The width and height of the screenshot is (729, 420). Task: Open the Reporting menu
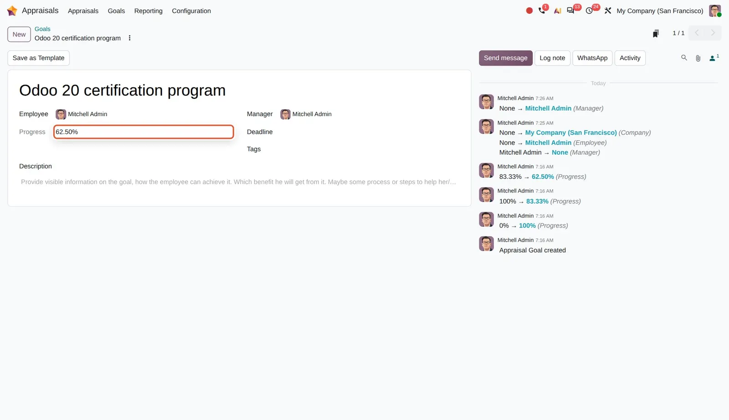(x=148, y=11)
